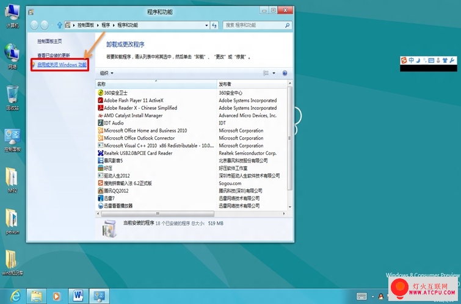Select the Realtek USB2.0&PCIE Card Reader icon
The height and width of the screenshot is (304, 461).
101,153
